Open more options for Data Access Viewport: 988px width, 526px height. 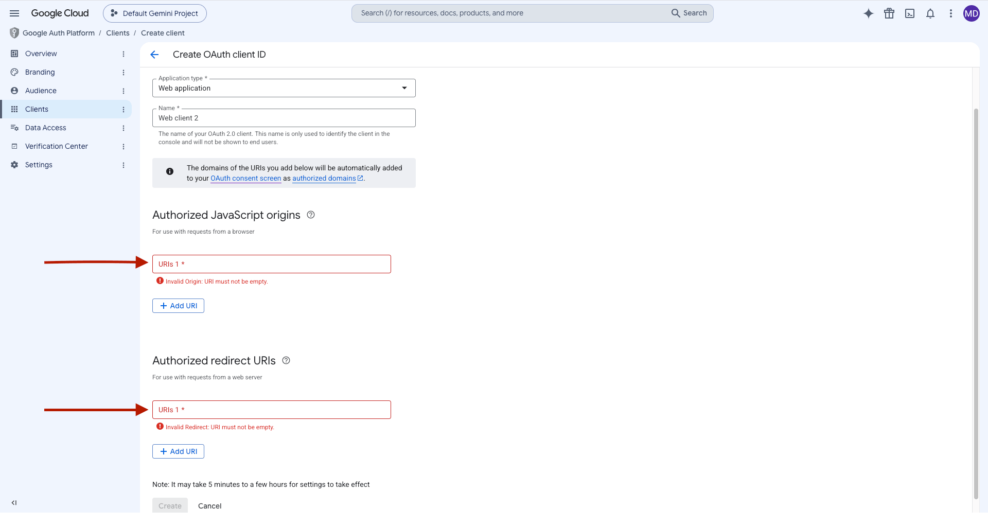pyautogui.click(x=123, y=128)
